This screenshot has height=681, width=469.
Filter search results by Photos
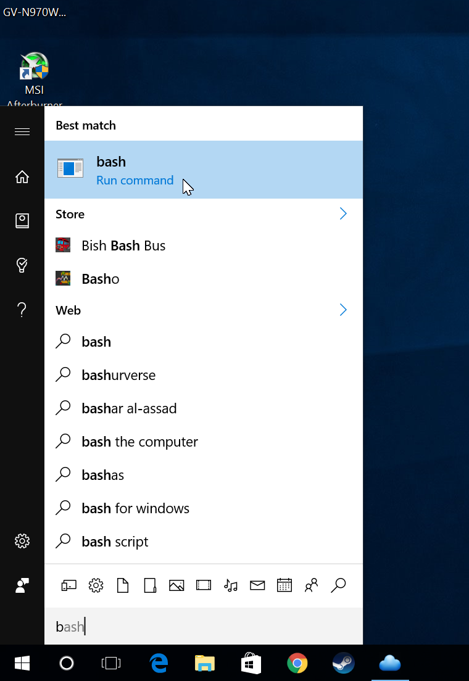point(176,586)
